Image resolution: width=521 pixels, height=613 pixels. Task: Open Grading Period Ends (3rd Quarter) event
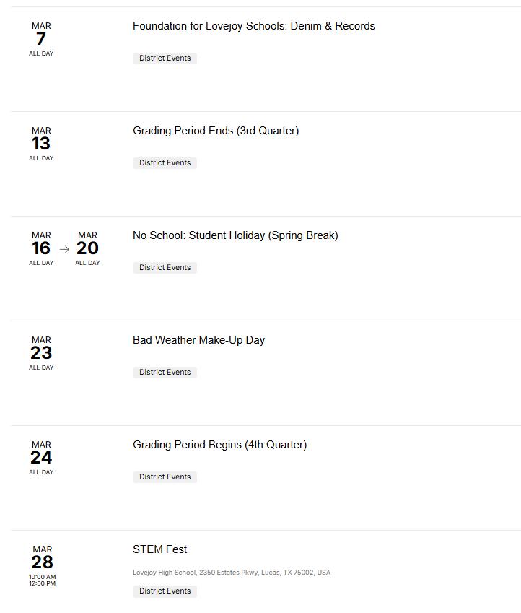216,131
